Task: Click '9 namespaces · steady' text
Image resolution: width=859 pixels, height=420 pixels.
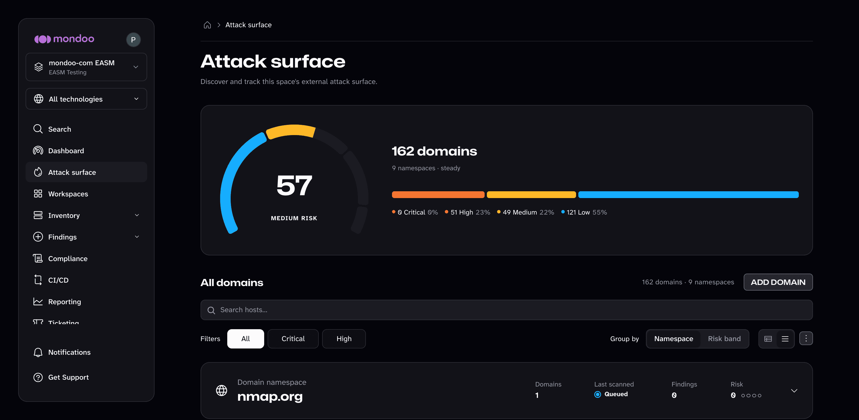Action: tap(426, 168)
